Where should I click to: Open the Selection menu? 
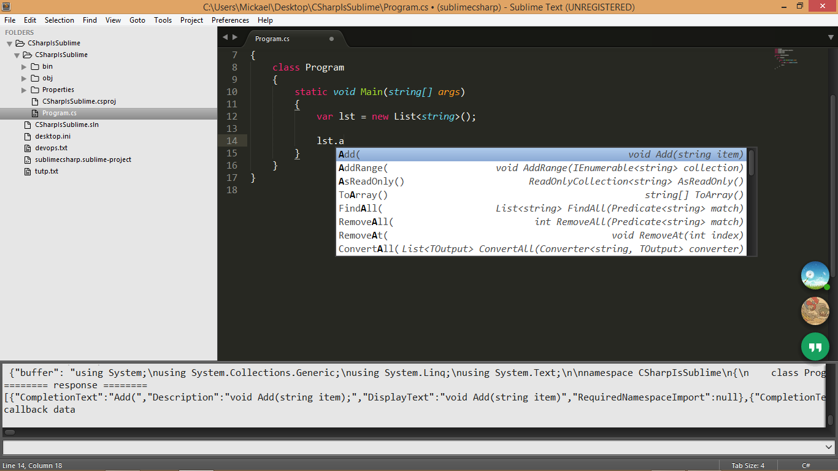click(60, 20)
